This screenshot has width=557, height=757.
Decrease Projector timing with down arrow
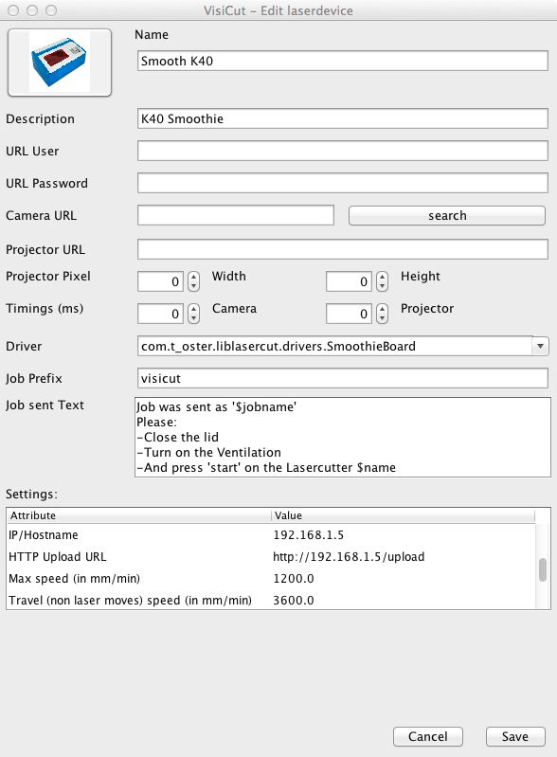tap(383, 318)
